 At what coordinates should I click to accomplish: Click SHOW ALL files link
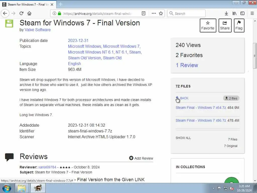(183, 138)
